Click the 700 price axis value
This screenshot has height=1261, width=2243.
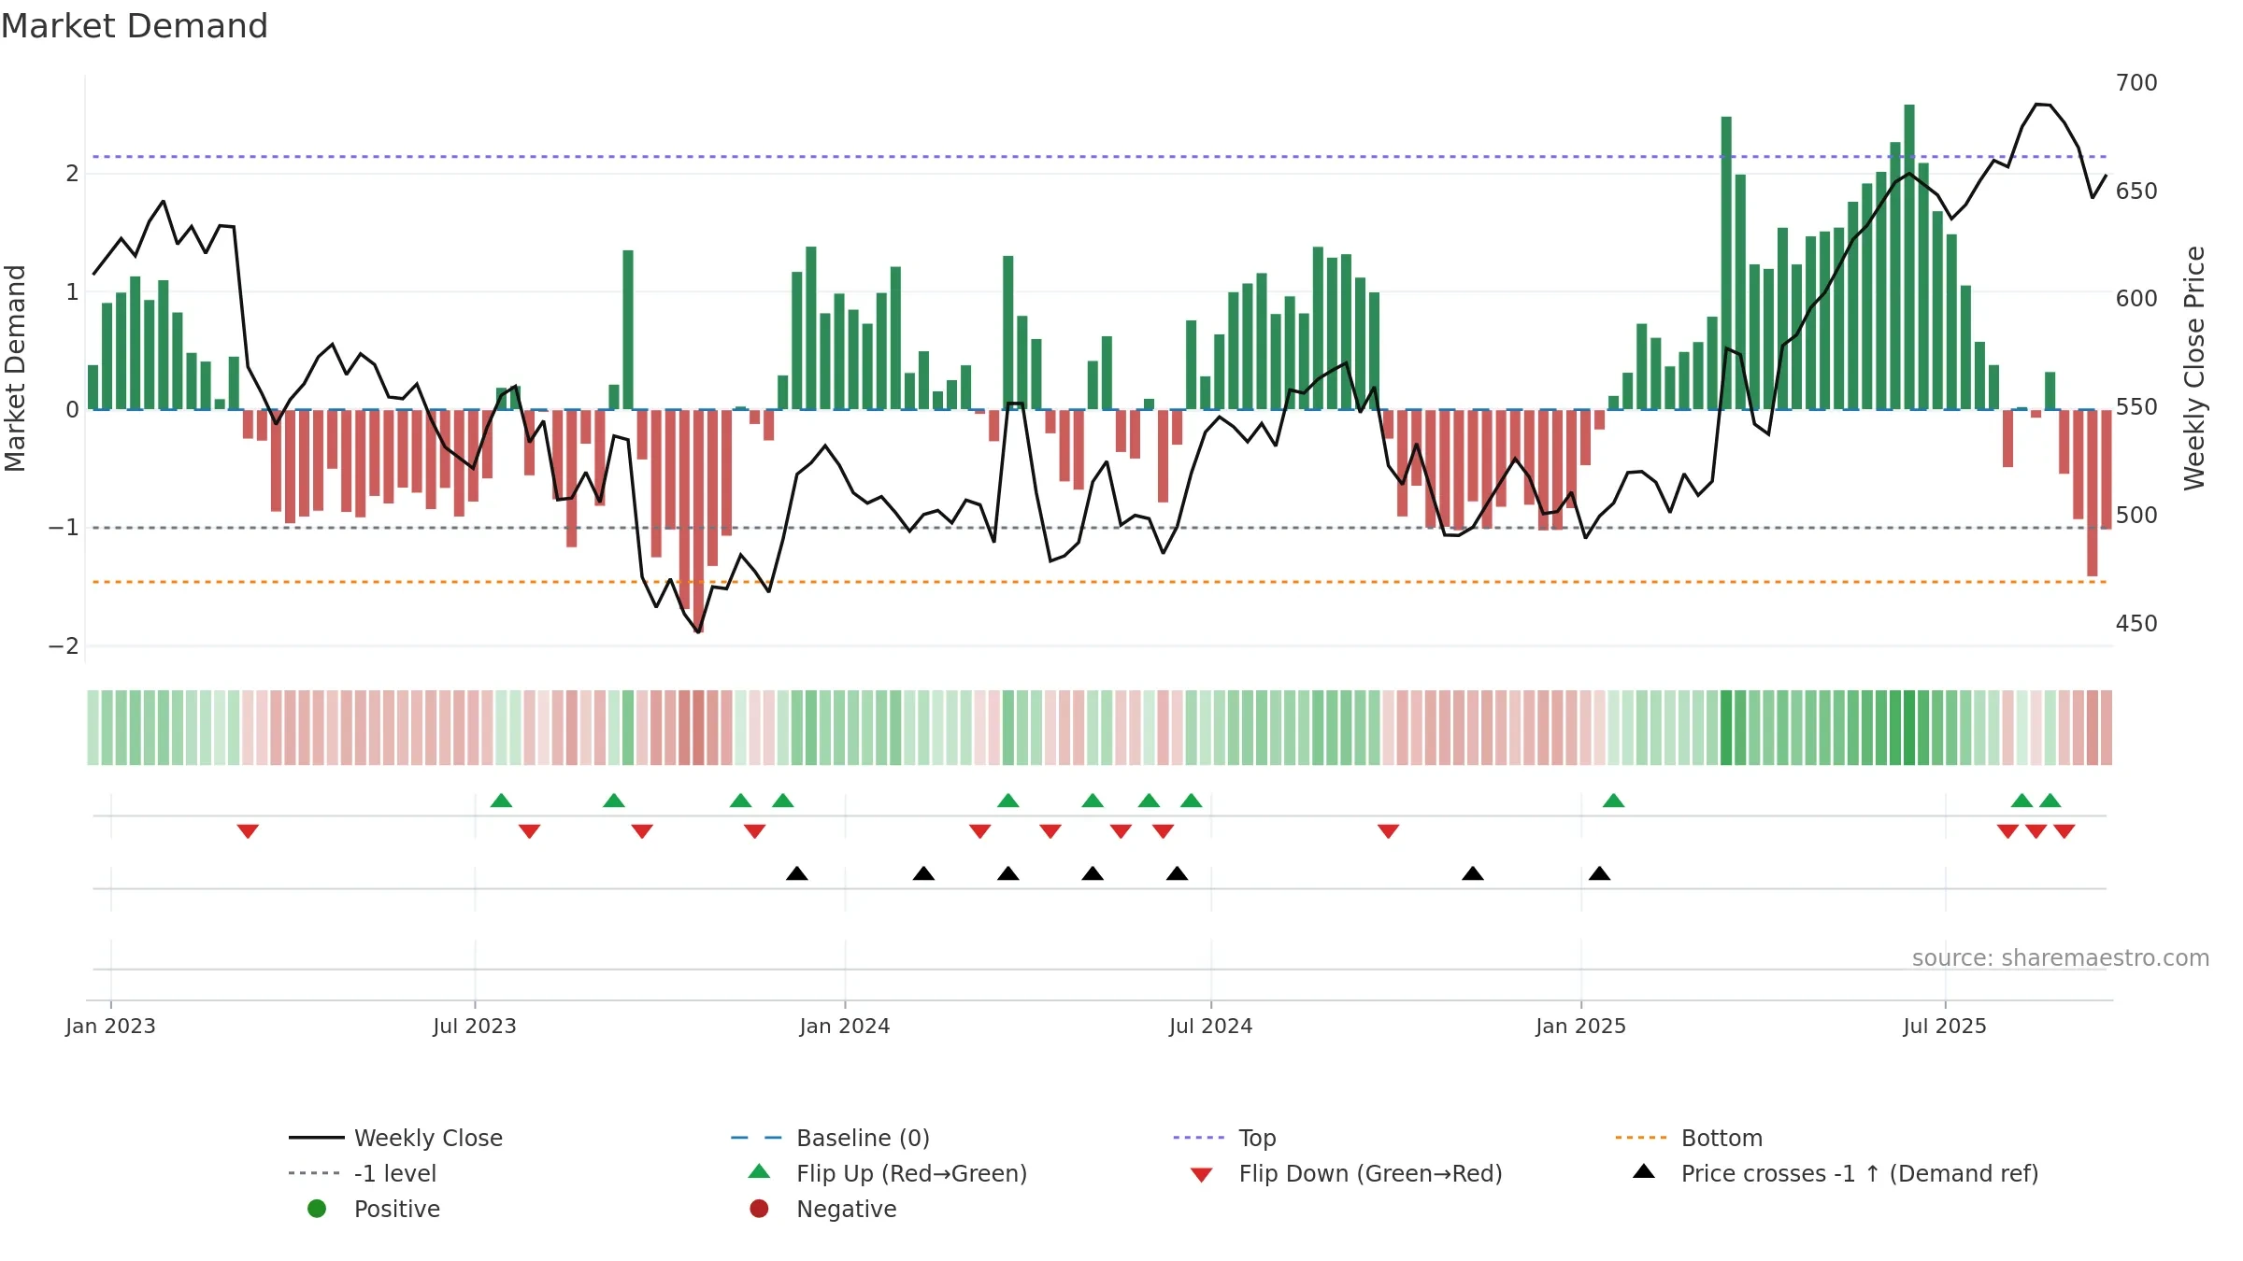tap(2136, 83)
